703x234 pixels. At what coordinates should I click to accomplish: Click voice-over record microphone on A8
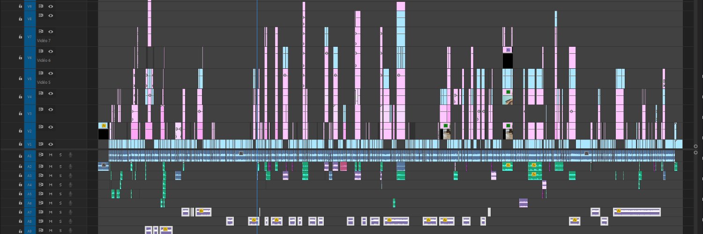pyautogui.click(x=70, y=221)
